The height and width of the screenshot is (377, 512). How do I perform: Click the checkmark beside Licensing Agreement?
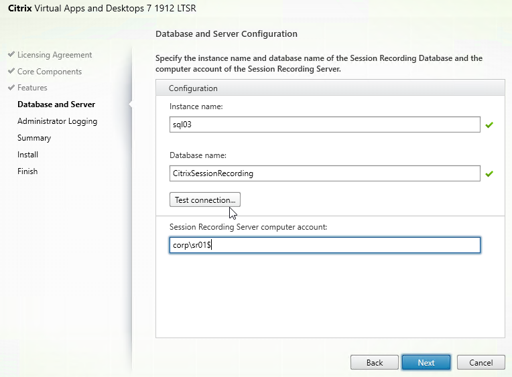[x=11, y=55]
